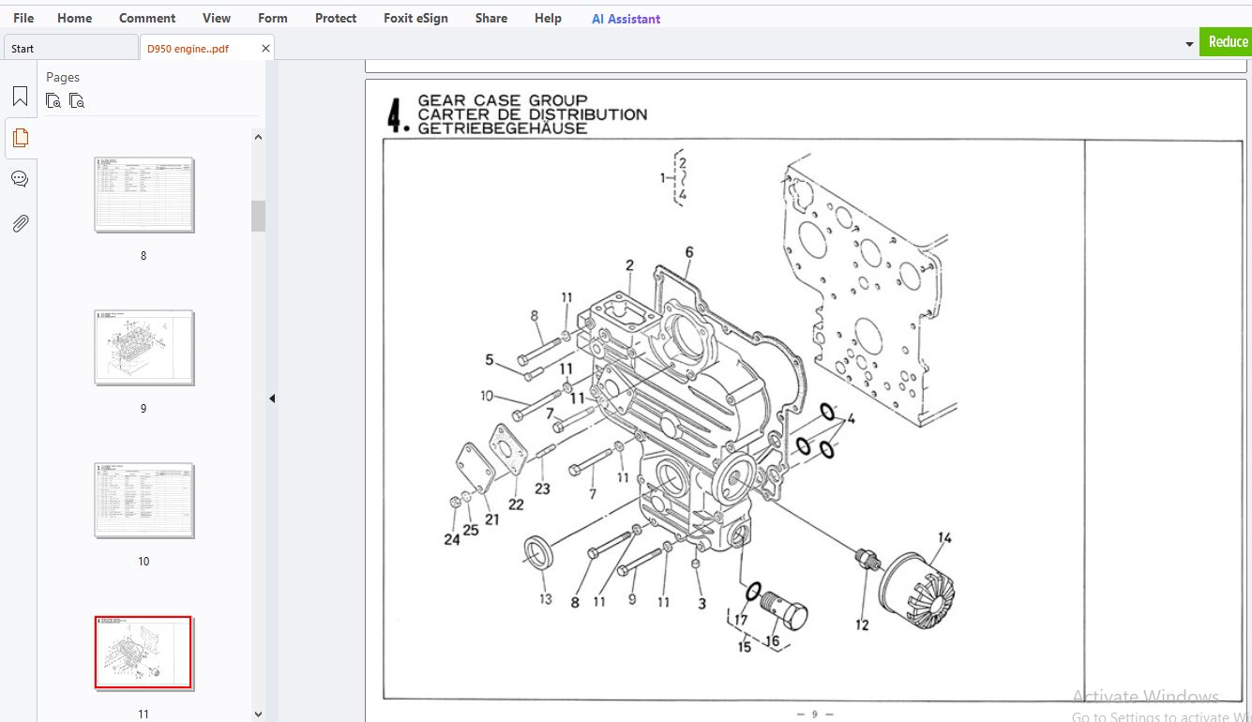Viewport: 1252px width, 722px height.
Task: Open the Form ribbon tab
Action: tap(273, 18)
